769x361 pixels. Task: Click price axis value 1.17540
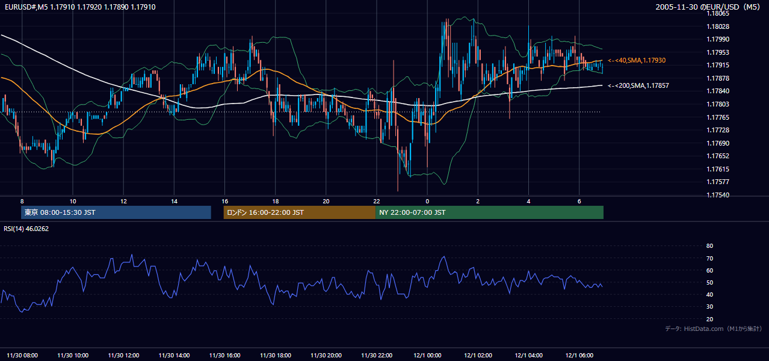tap(719, 195)
